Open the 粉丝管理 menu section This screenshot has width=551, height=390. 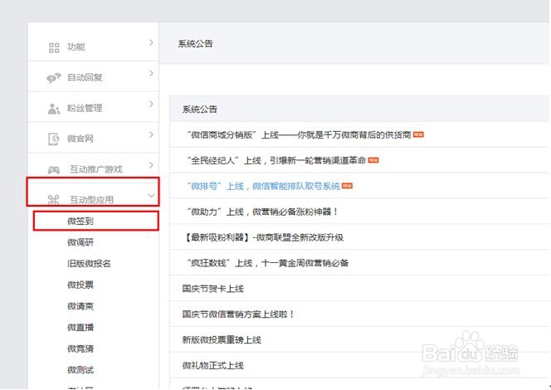[x=94, y=107]
